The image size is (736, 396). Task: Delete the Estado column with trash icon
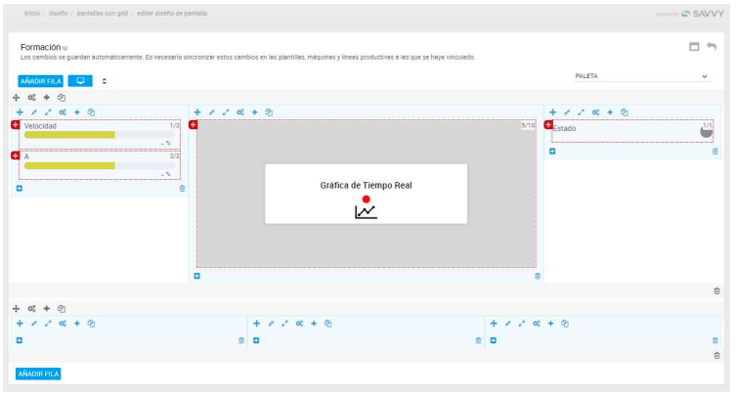coord(715,152)
